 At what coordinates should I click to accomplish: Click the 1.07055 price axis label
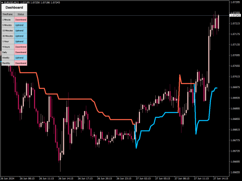point(235,66)
